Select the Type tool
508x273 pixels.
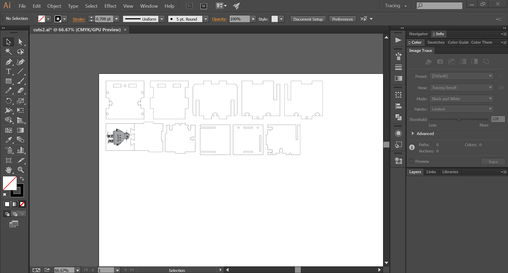[8, 71]
